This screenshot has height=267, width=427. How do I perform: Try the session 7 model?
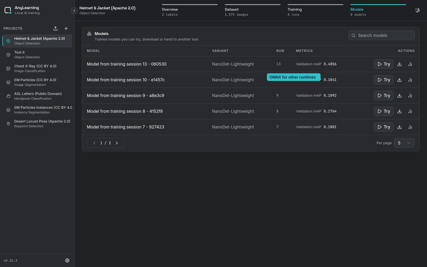383,127
